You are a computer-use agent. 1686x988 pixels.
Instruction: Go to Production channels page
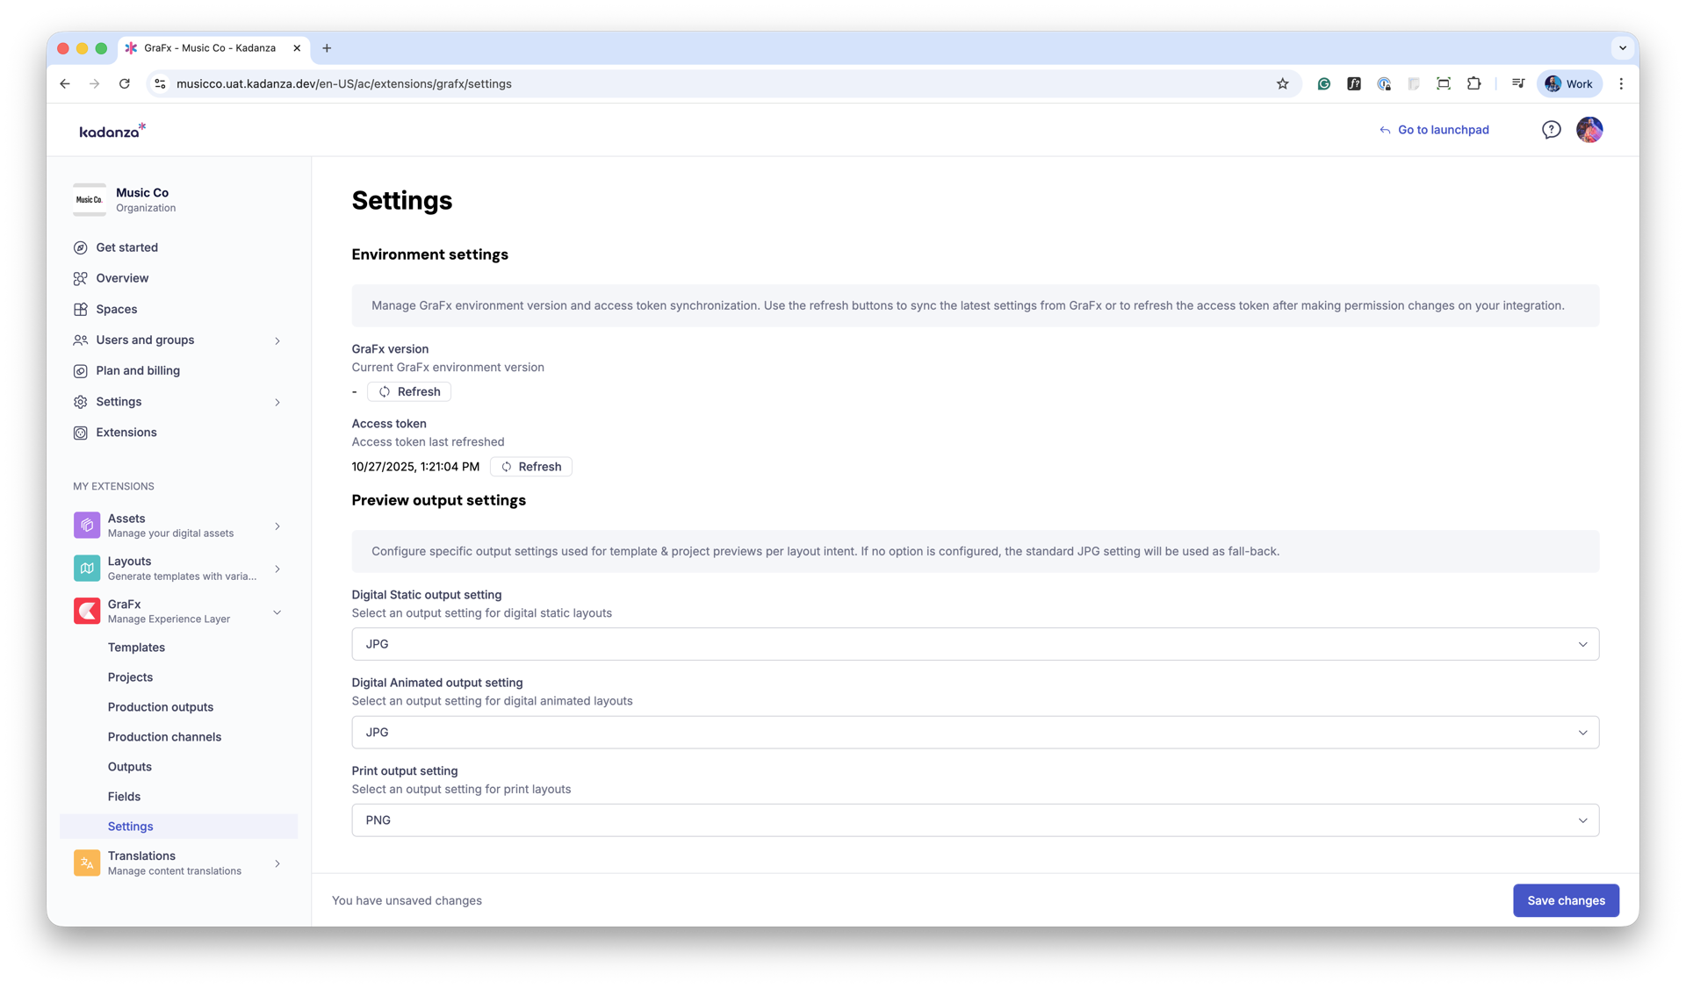(164, 737)
